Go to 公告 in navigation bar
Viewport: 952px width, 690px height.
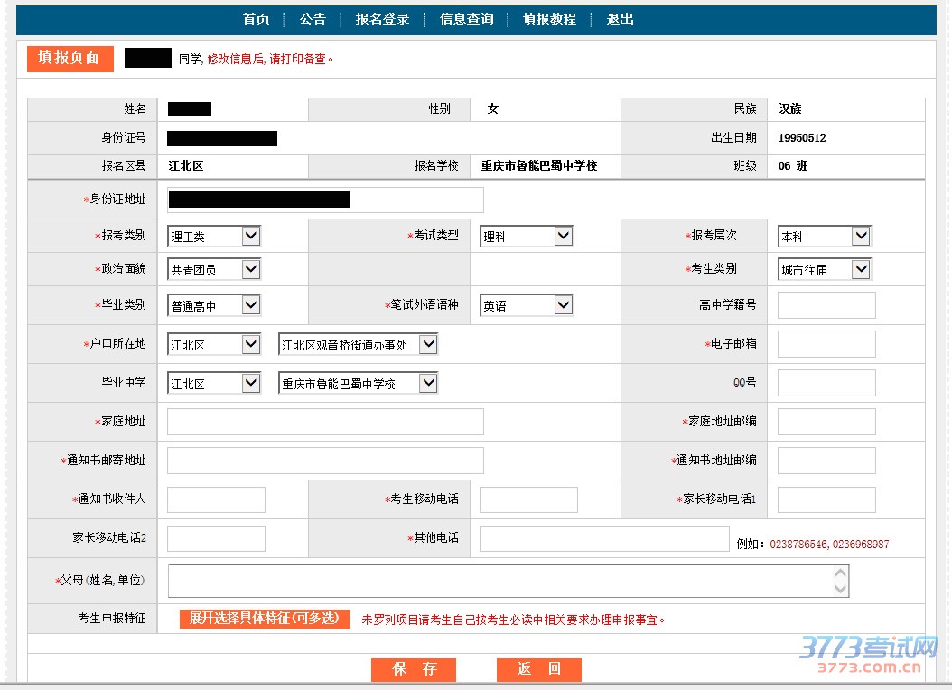pos(313,20)
